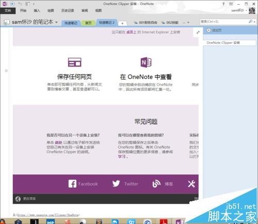Open the 绘图 Draw ribbon tab
The image size is (258, 224).
51,10
